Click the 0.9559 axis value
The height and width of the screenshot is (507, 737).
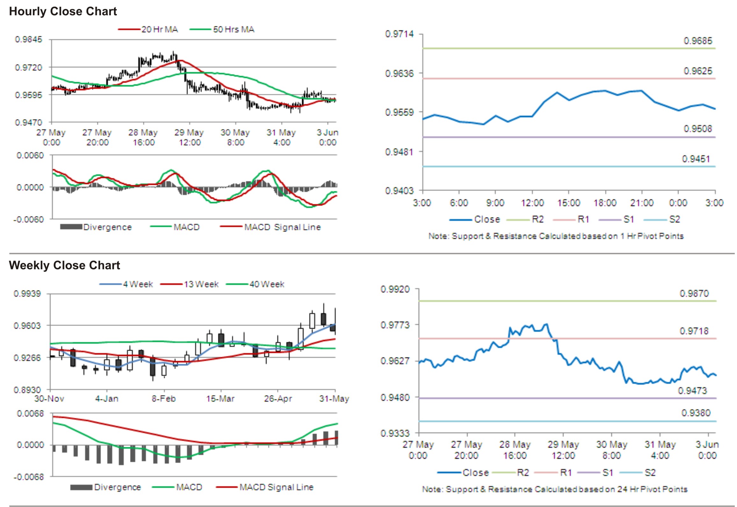click(399, 112)
